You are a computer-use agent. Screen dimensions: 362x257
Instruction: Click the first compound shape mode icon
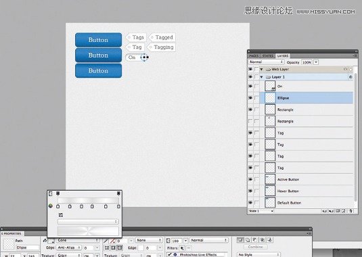(x=240, y=240)
